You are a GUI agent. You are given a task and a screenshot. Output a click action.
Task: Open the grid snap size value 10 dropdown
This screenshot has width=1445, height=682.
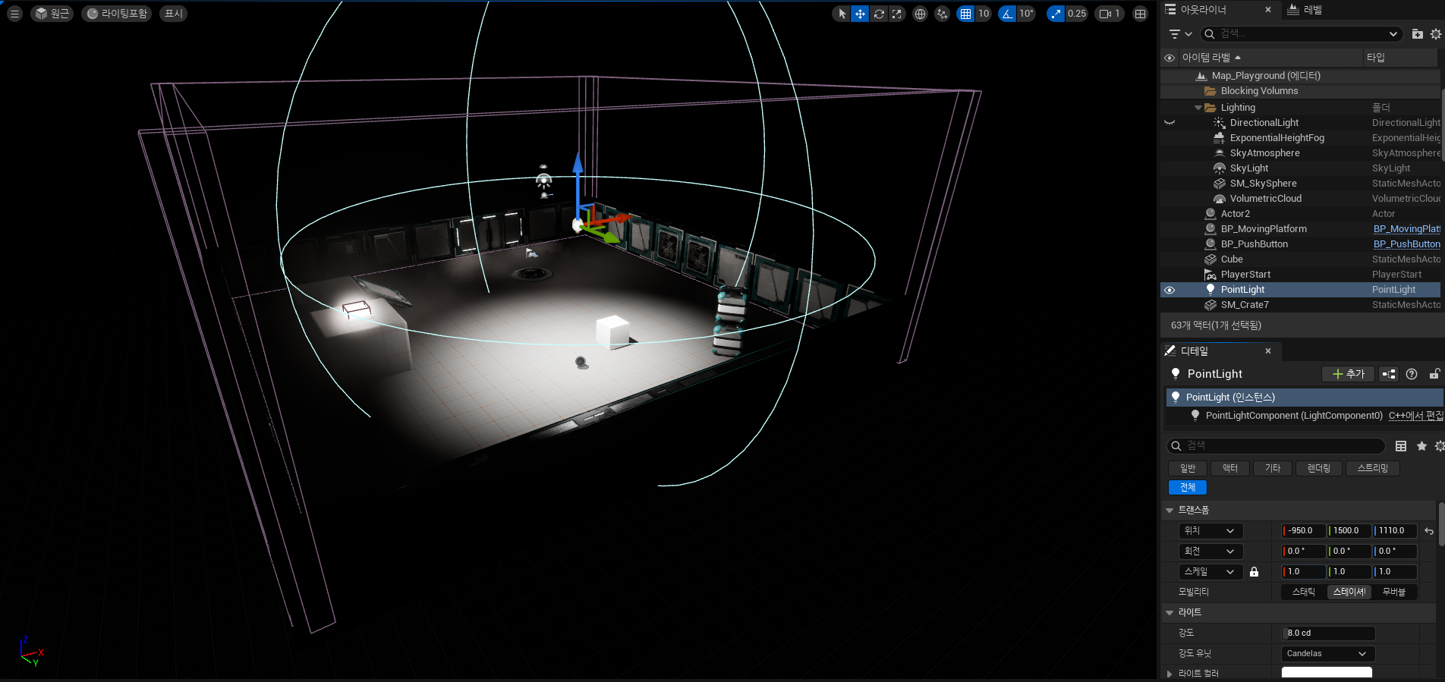point(984,14)
